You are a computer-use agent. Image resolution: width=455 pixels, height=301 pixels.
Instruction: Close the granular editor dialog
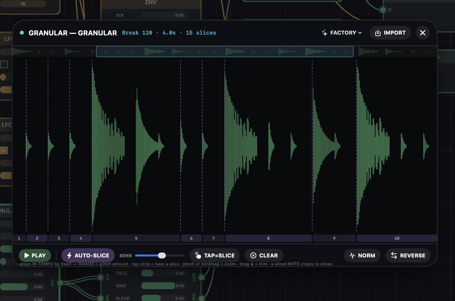[423, 33]
